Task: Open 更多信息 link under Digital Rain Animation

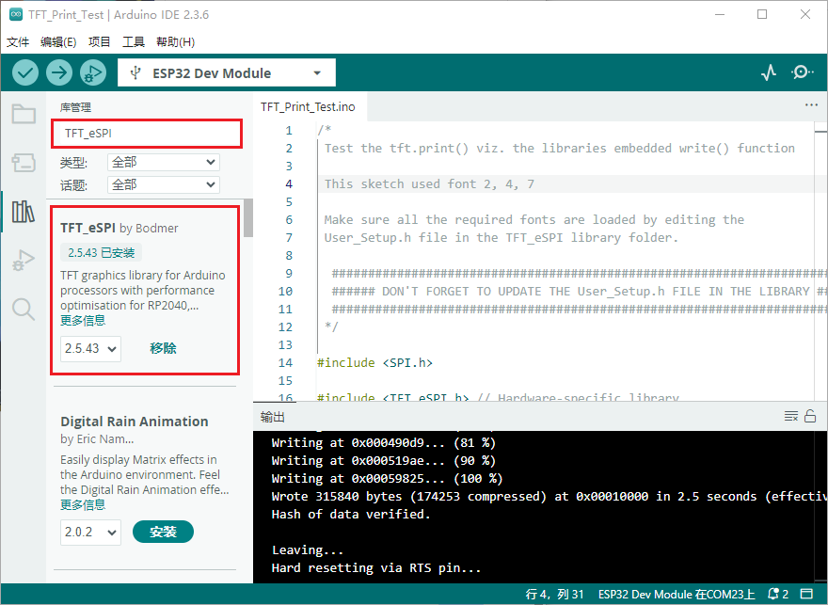Action: tap(83, 504)
